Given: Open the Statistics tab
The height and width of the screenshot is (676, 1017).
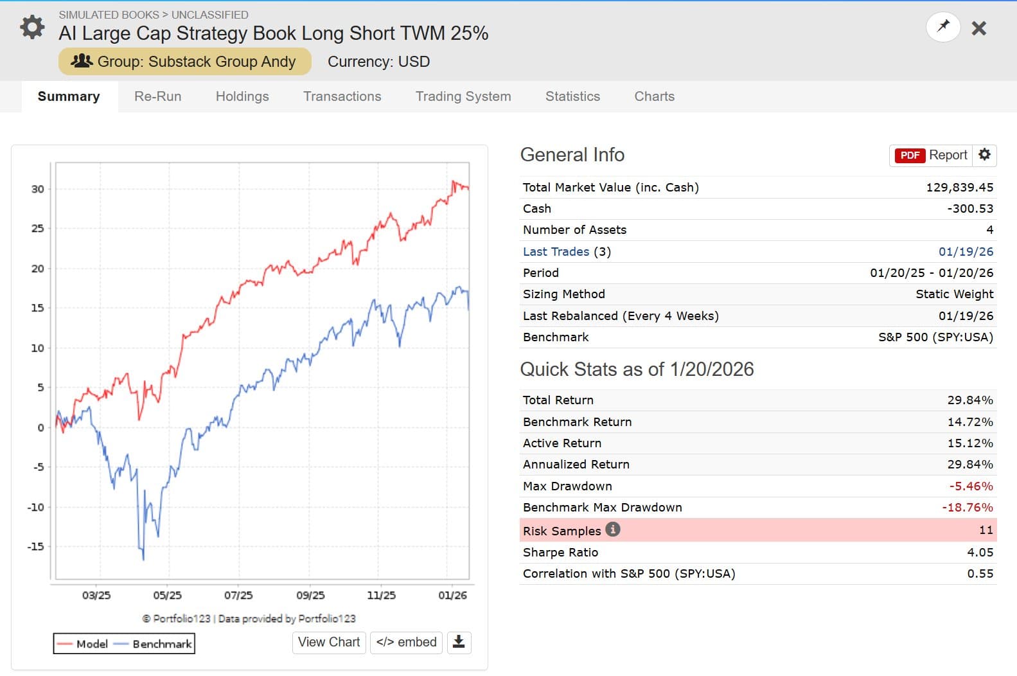Looking at the screenshot, I should 572,96.
